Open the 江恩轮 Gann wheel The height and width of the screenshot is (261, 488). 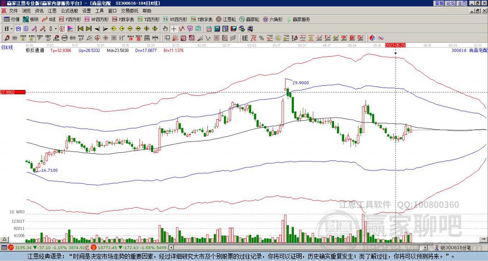tap(226, 19)
